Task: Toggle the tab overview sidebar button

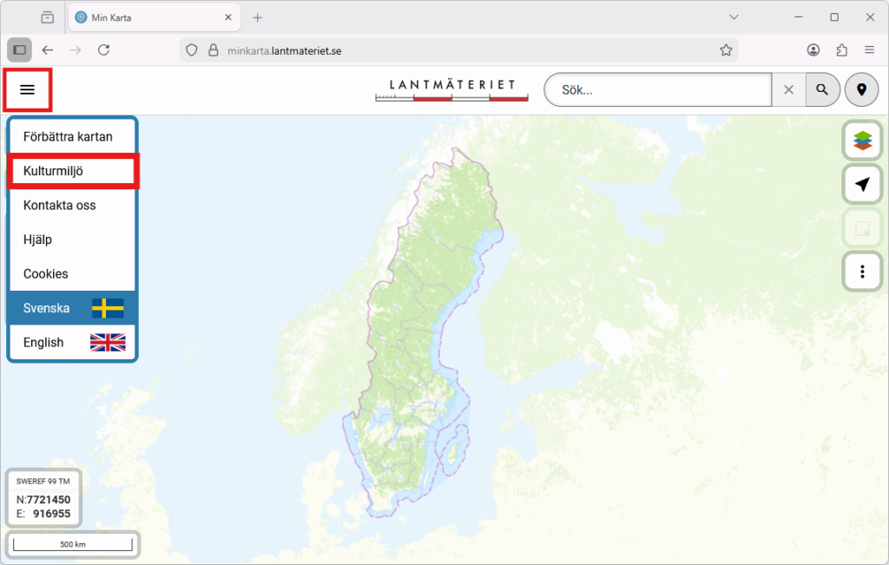Action: coord(18,49)
